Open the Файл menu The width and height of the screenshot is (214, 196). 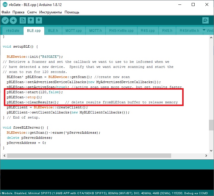(x=6, y=12)
